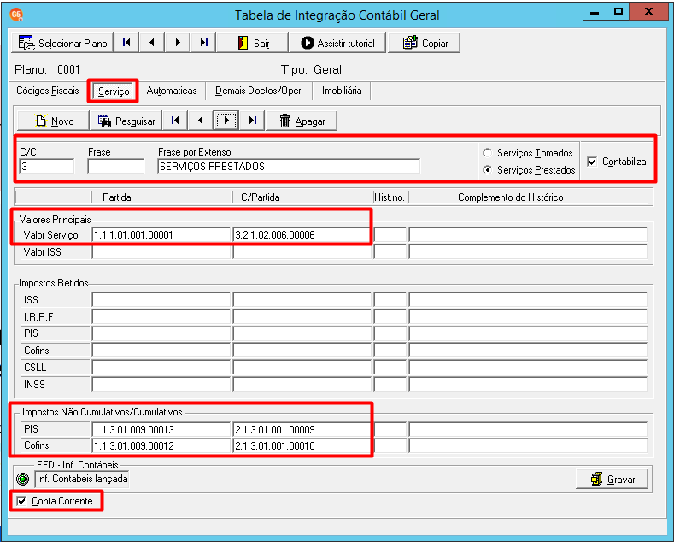The image size is (674, 542).
Task: Click Inf. Contabeis lançada field
Action: point(82,479)
